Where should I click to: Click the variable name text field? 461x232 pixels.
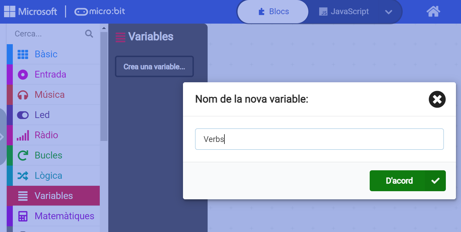tap(319, 139)
